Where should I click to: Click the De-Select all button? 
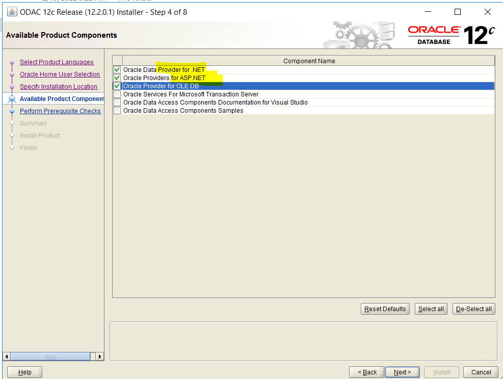coord(474,309)
